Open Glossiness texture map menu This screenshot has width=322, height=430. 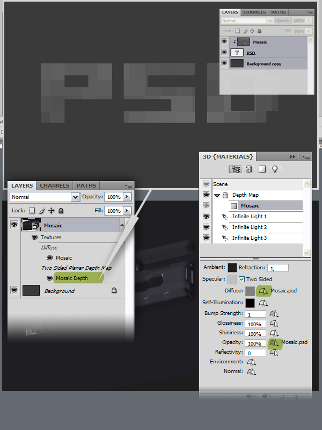(274, 324)
